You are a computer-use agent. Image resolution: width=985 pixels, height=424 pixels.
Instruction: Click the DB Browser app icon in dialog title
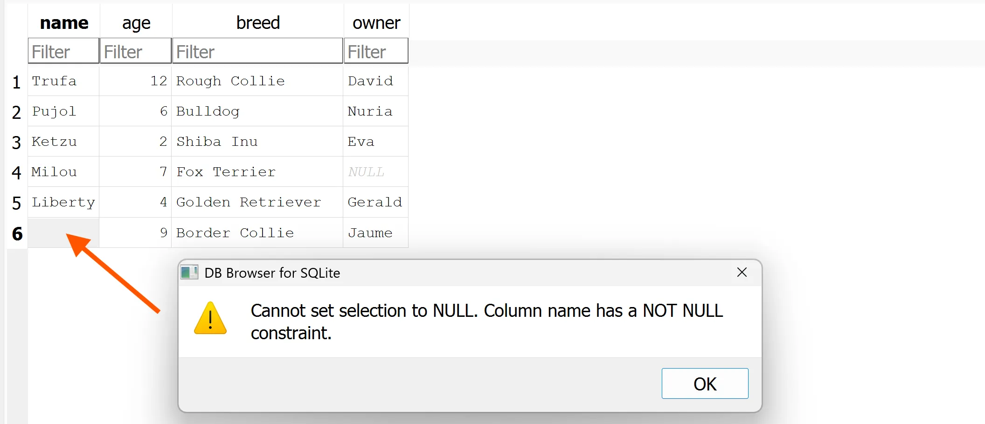tap(189, 273)
